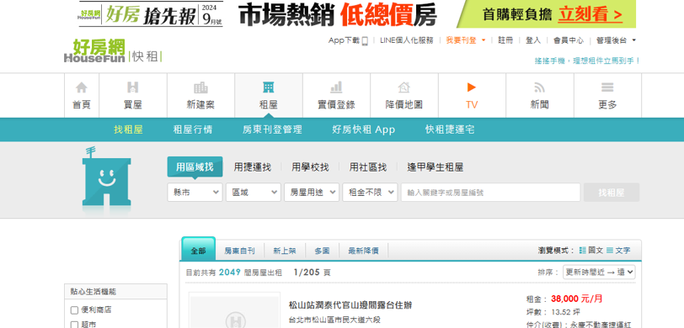Open the 首頁 home icon
This screenshot has width=684, height=328.
coord(81,87)
